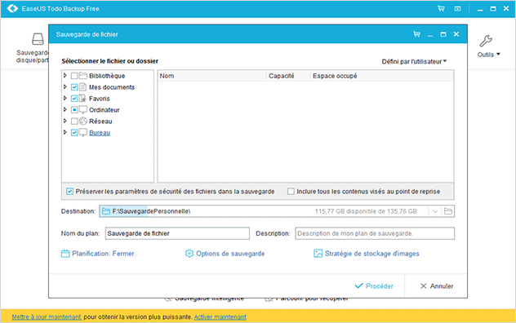This screenshot has height=323, width=516.
Task: Click the Mes documents page icon
Action: 83,87
